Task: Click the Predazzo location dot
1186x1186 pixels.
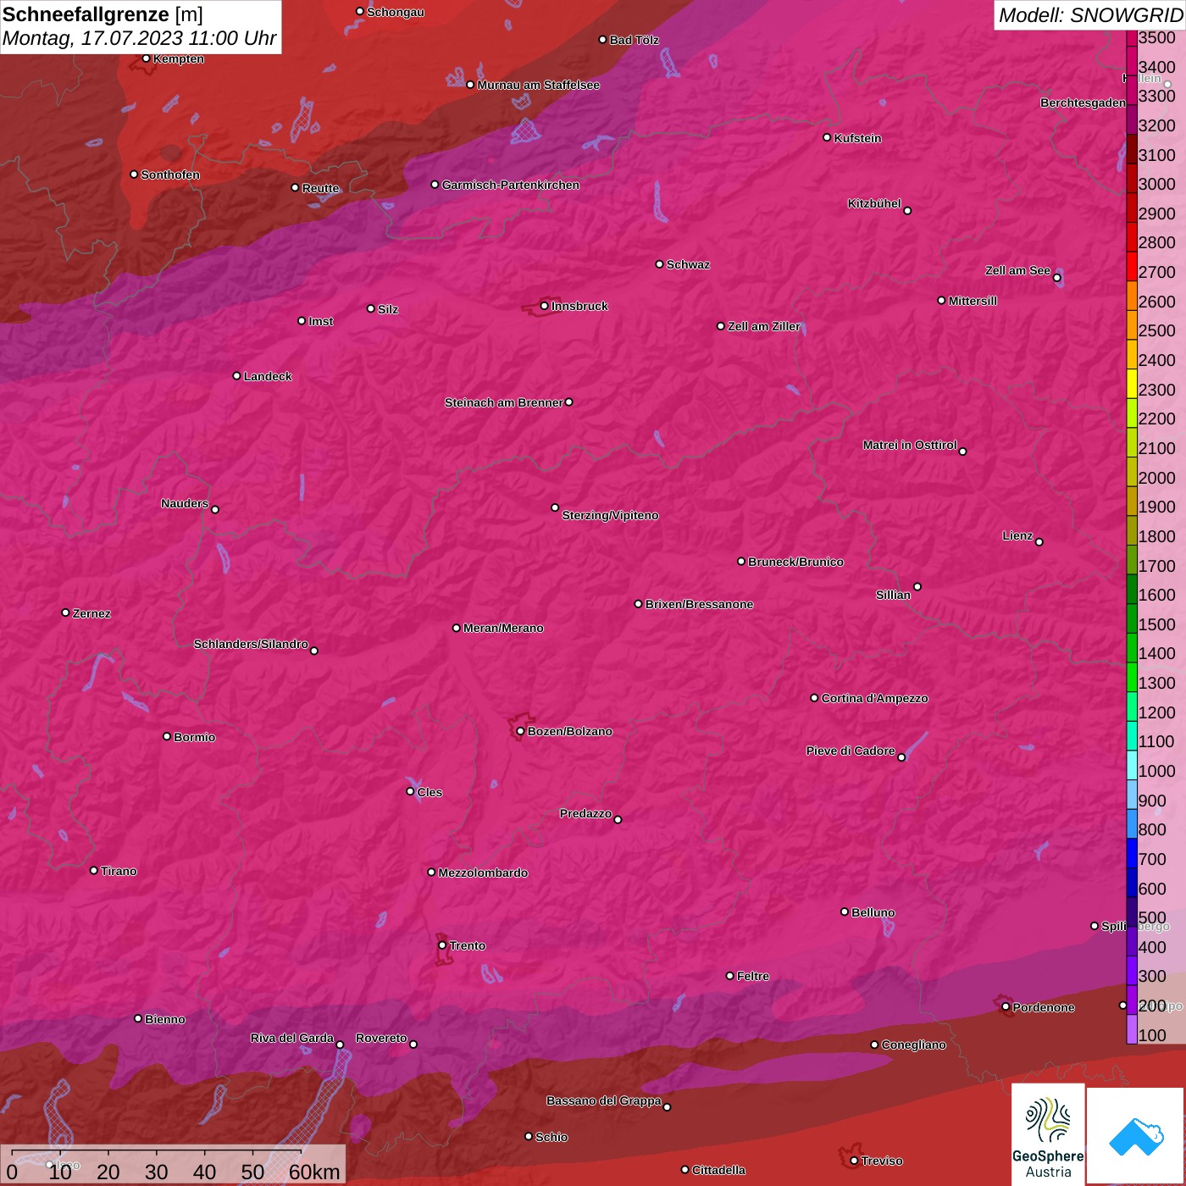Action: point(618,819)
